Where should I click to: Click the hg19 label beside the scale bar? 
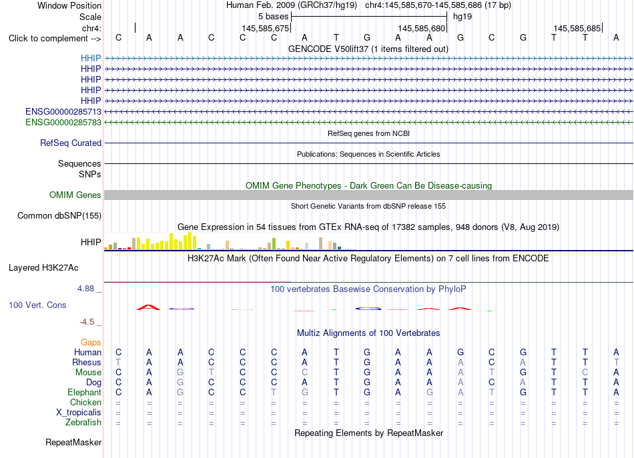[x=462, y=17]
